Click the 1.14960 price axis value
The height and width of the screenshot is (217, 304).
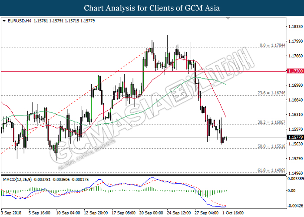295,173
